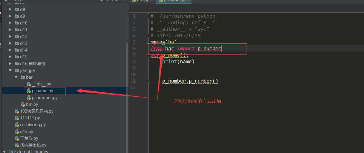Select d13 folder label in project tree
This screenshot has height=153, width=364.
click(24, 43)
